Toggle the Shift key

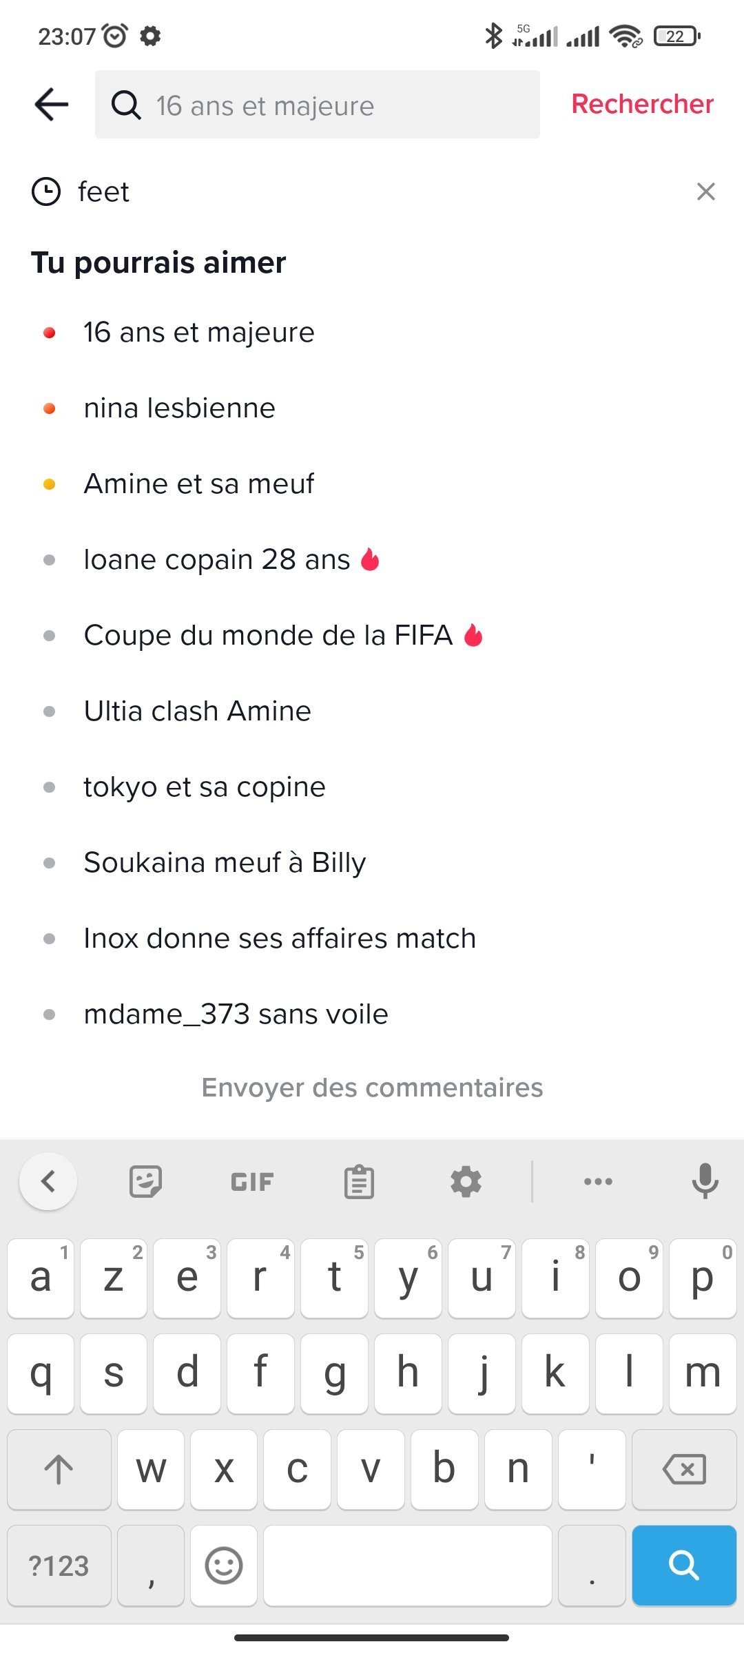[59, 1468]
